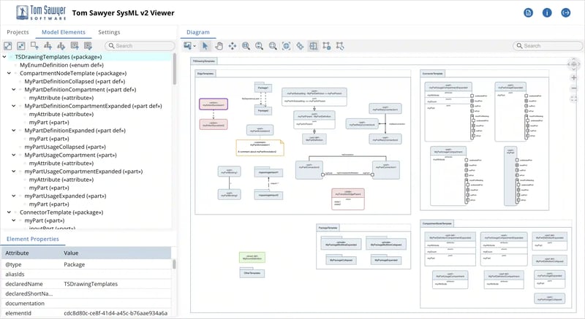
Task: Click the incremental layout icon
Action: (x=326, y=46)
